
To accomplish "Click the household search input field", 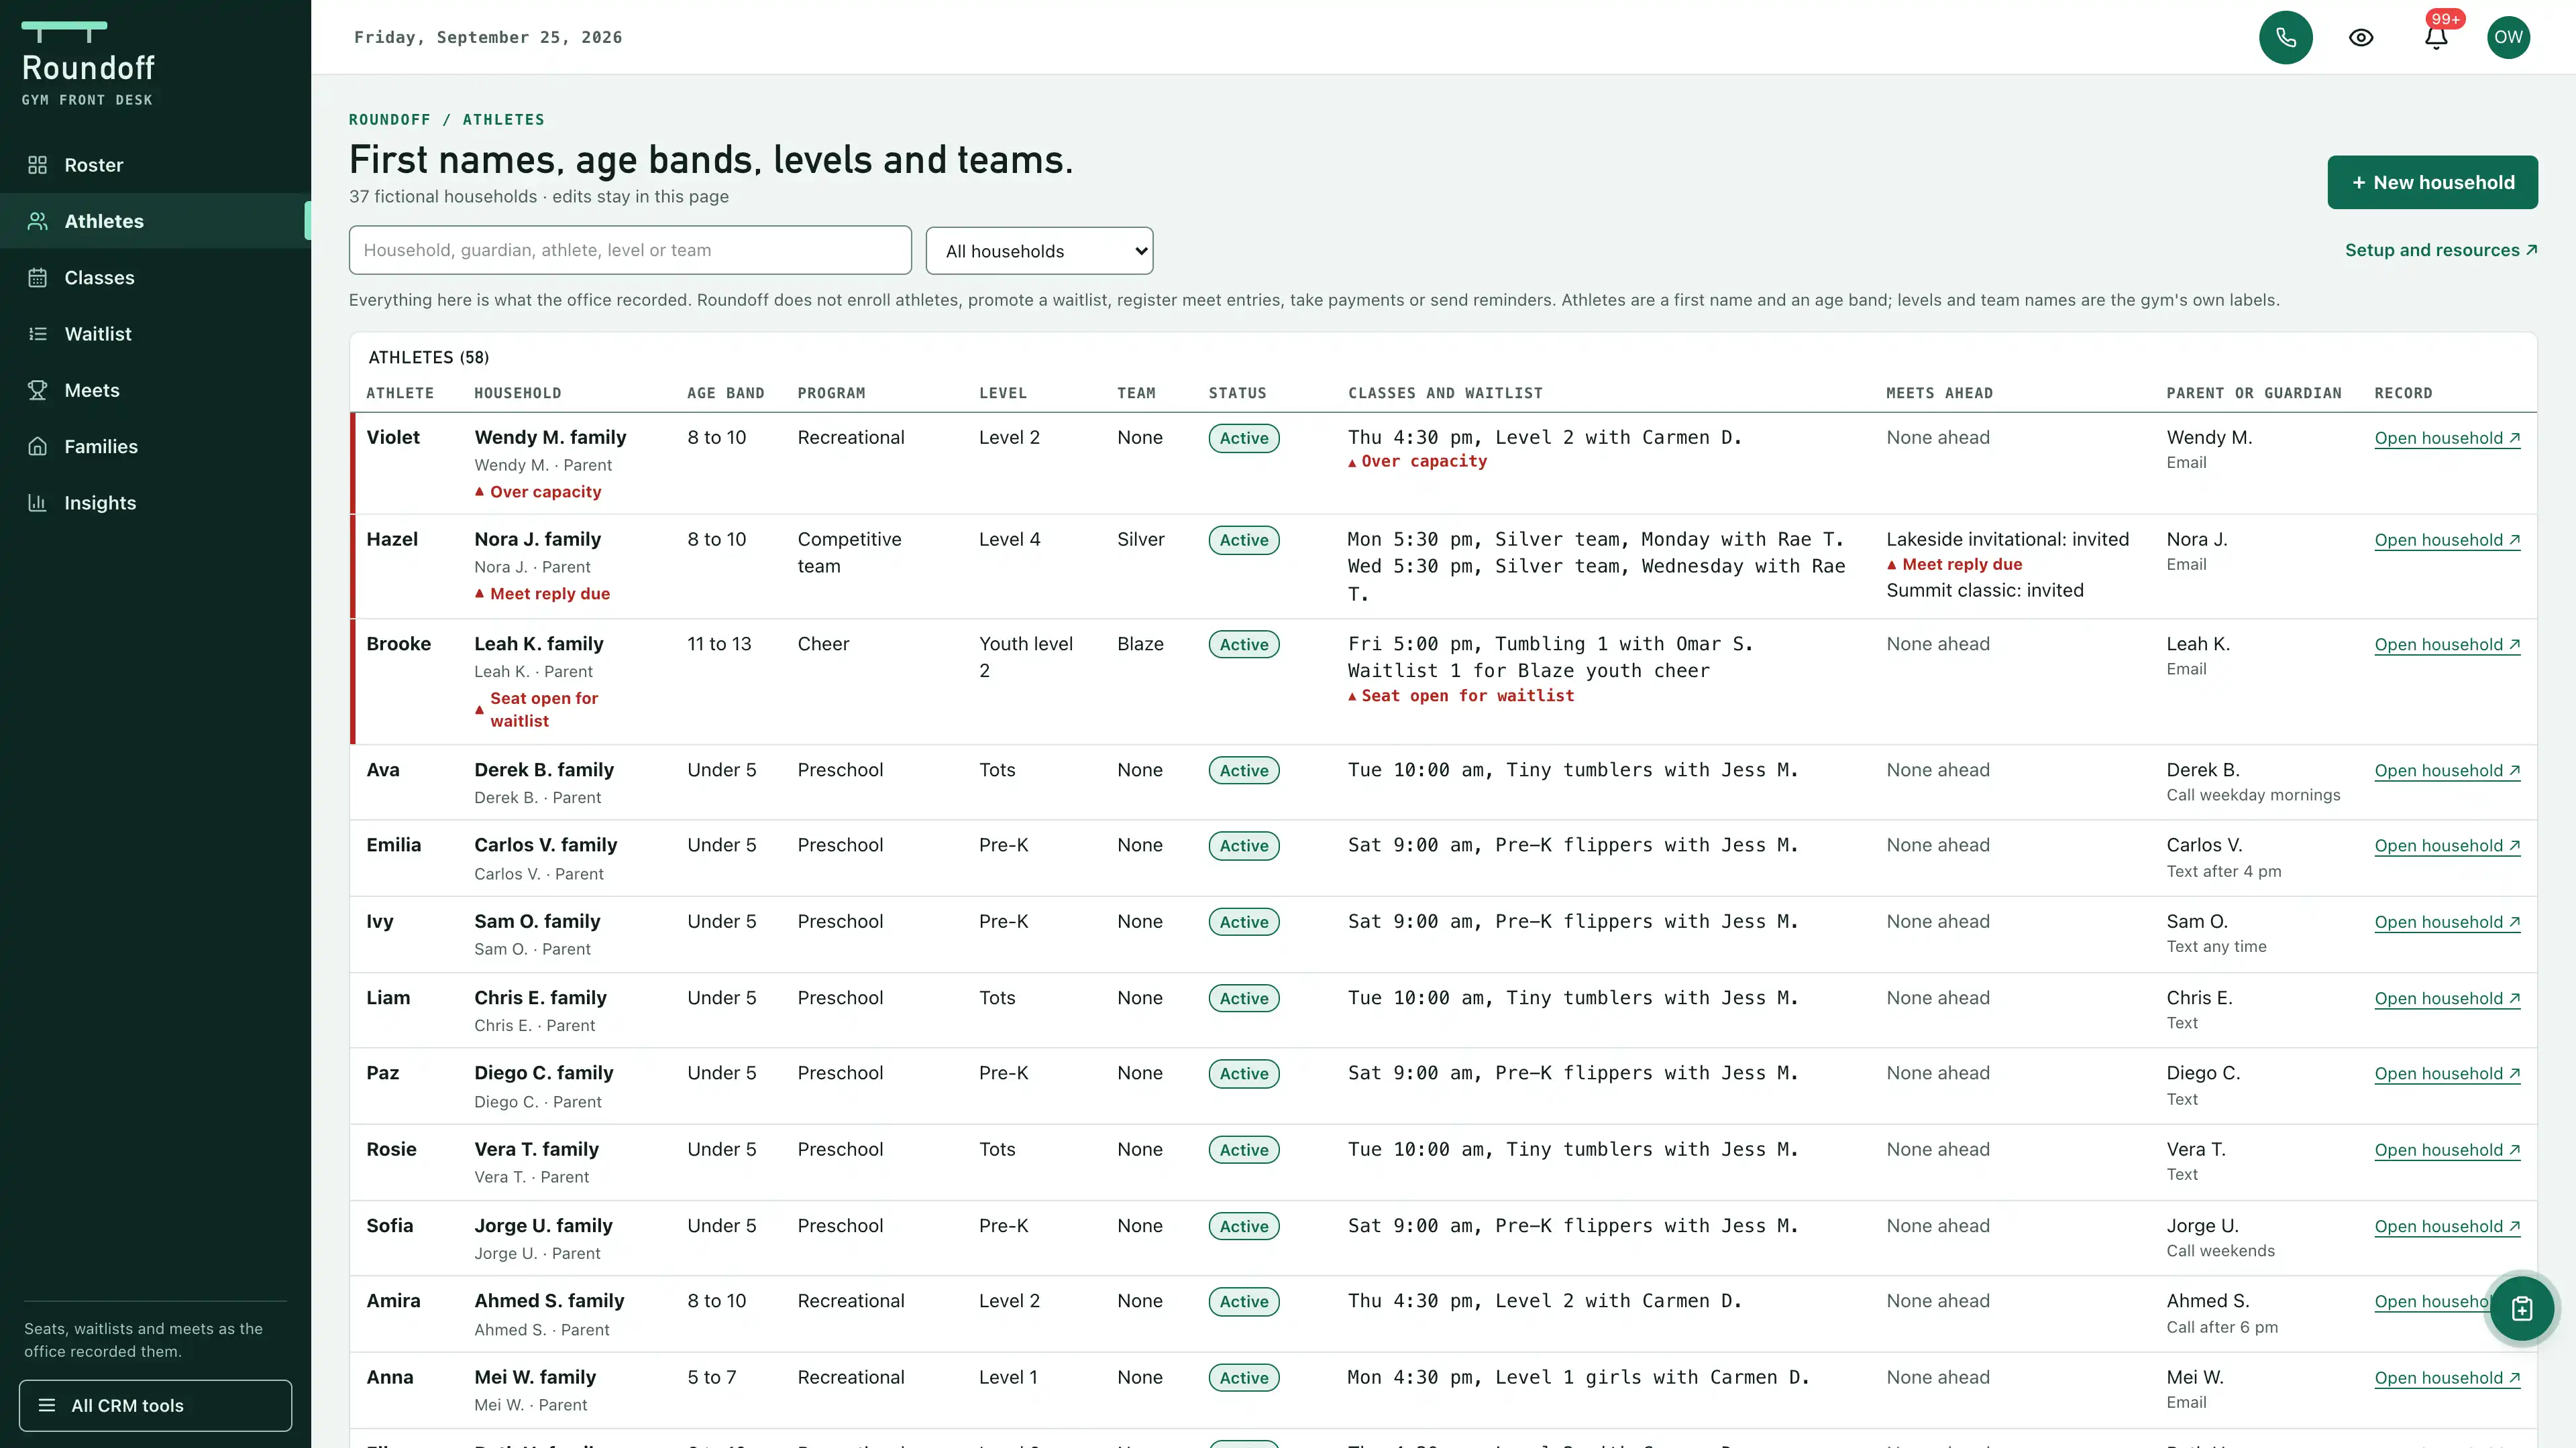I will (x=630, y=250).
